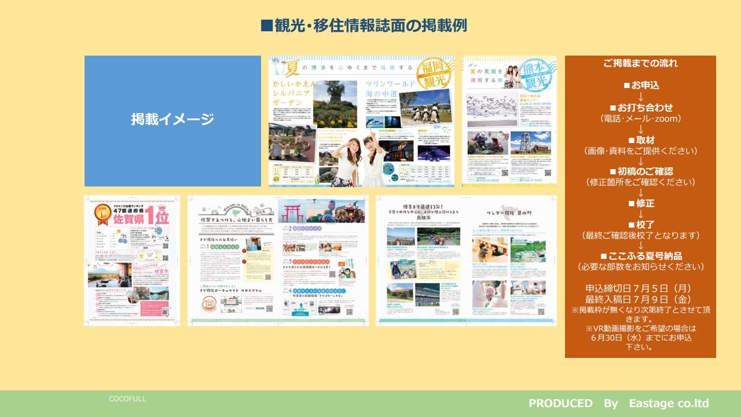
Task: Click the QR code beside サガスマイル portal site
Action: [x=270, y=308]
